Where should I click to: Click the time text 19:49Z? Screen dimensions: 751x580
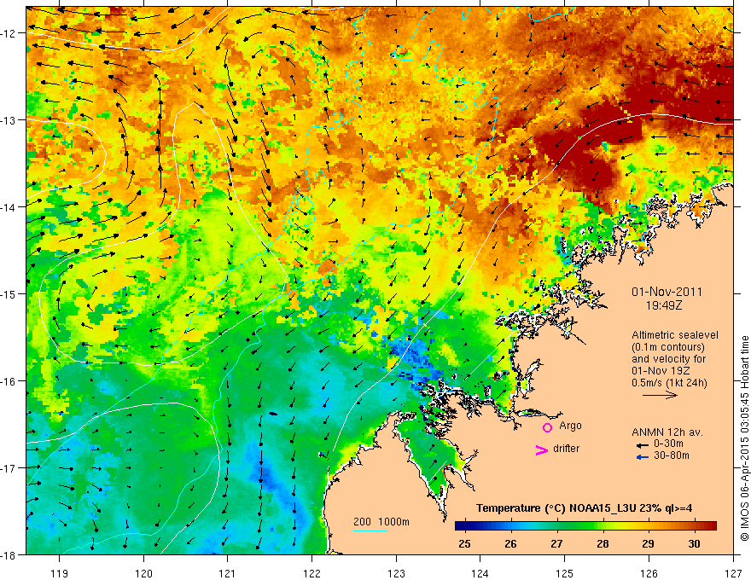tap(664, 305)
